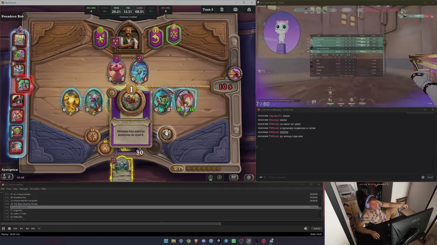This screenshot has height=245, width=437.
Task: Click the 0/7 gold counter
Action: tap(177, 169)
